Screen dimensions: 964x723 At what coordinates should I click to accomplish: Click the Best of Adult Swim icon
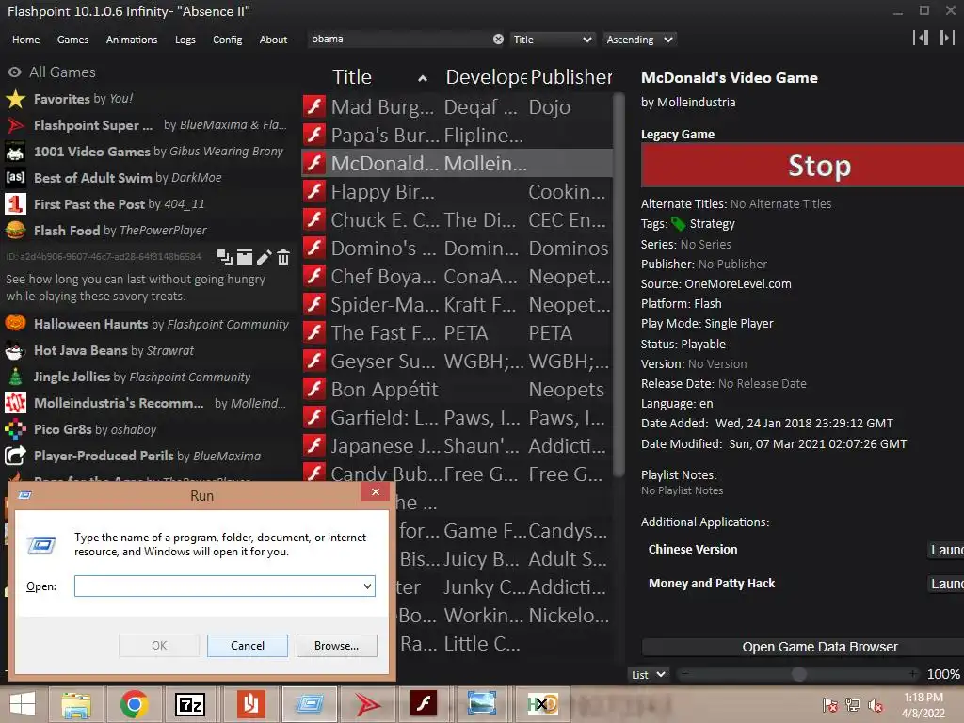(15, 178)
